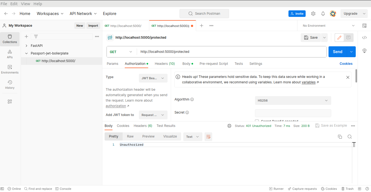Switch to the Headers (10) request tab
Viewport: 371px width, 192px height.
[165, 64]
